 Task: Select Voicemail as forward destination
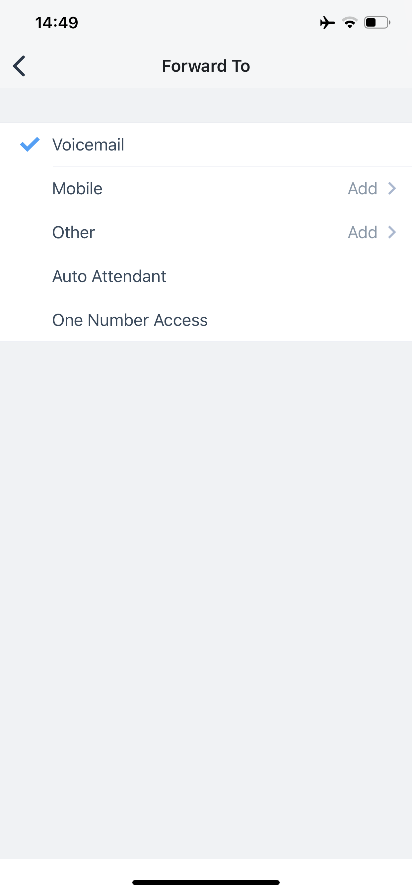coord(206,145)
